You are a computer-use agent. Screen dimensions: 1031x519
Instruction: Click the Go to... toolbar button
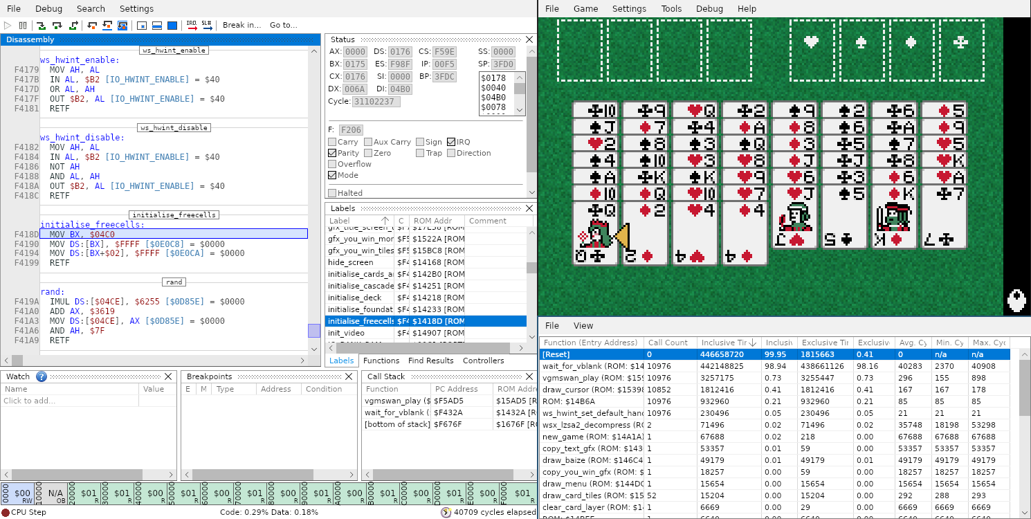click(283, 26)
